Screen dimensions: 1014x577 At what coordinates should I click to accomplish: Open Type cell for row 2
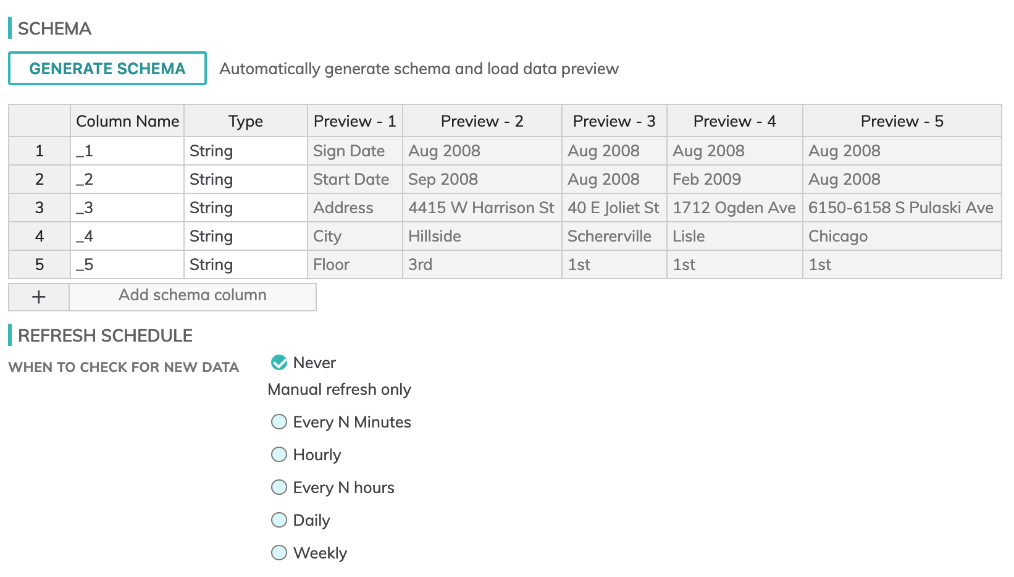(245, 180)
